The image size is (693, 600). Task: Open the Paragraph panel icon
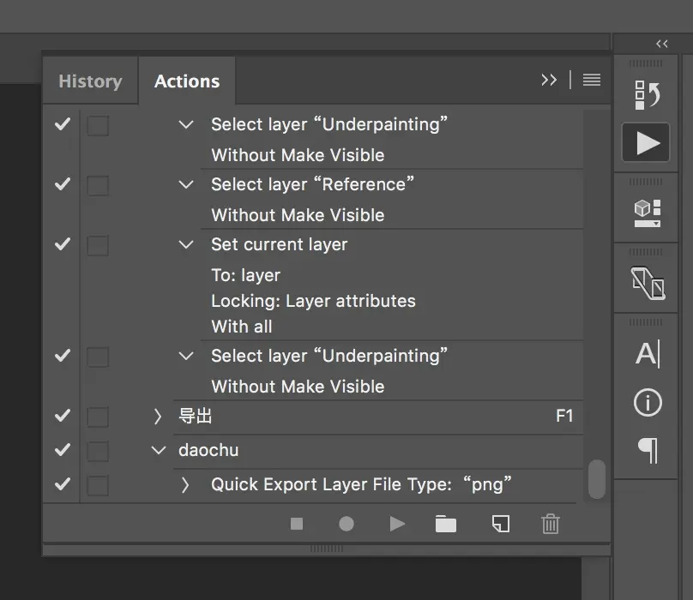[647, 449]
